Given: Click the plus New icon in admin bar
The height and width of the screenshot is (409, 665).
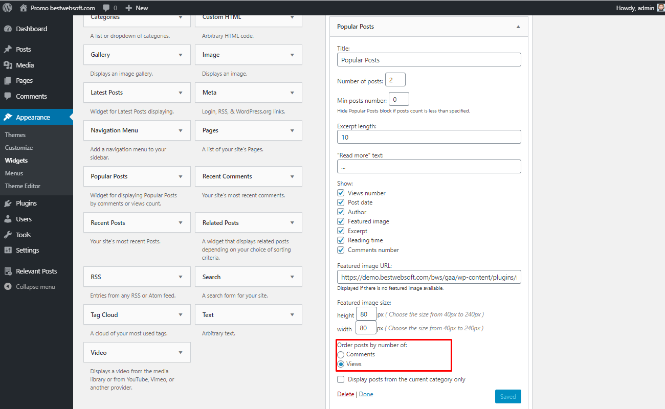Looking at the screenshot, I should 128,8.
